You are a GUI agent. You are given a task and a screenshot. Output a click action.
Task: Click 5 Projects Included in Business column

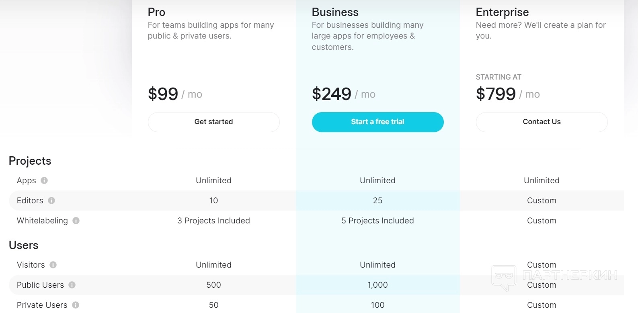[377, 221]
